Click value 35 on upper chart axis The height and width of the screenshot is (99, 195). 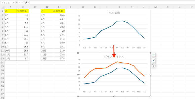(x=79, y=16)
